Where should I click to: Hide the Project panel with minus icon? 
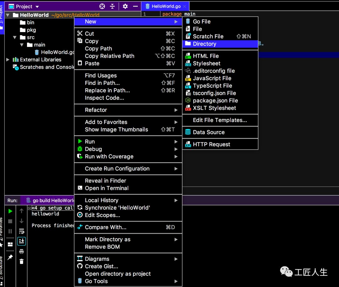[135, 6]
